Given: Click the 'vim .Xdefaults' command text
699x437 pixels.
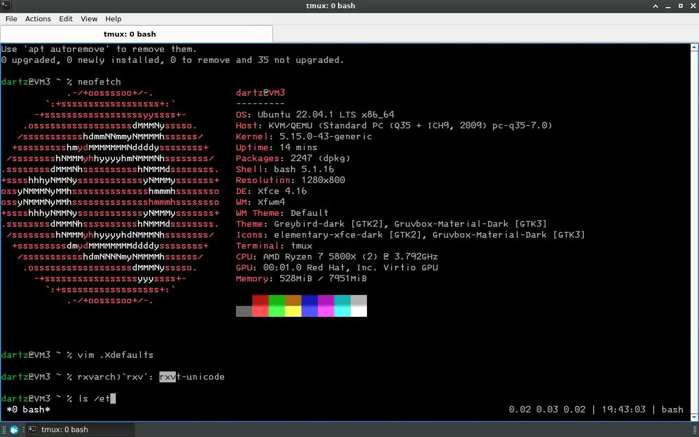Looking at the screenshot, I should click(115, 355).
